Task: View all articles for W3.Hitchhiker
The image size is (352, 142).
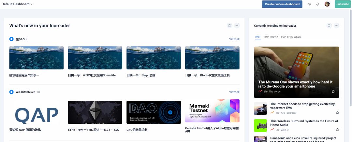Action: pos(234,92)
